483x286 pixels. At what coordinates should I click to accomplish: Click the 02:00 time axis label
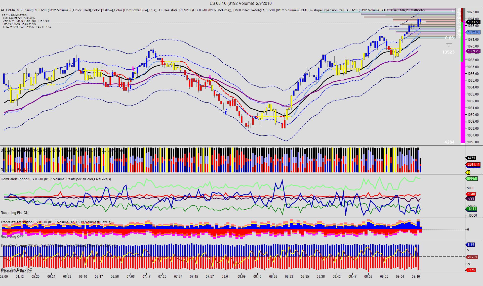[4, 276]
